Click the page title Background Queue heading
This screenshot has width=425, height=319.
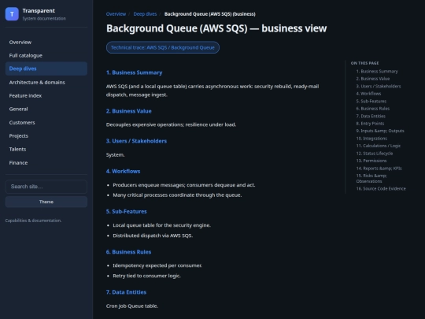pos(216,28)
